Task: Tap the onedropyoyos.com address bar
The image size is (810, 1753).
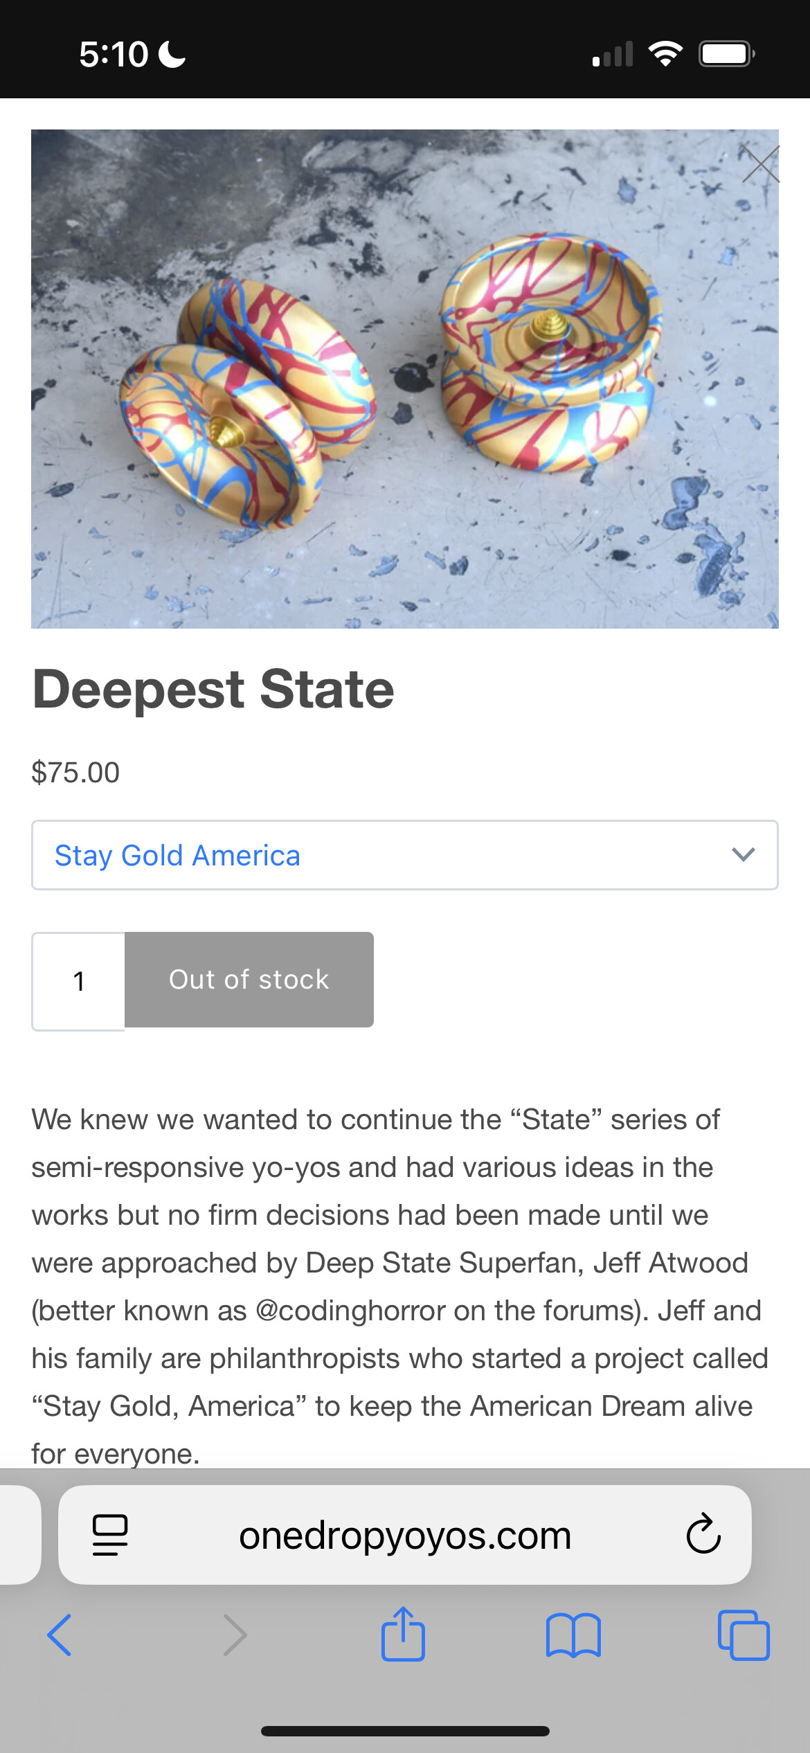Action: 405,1535
